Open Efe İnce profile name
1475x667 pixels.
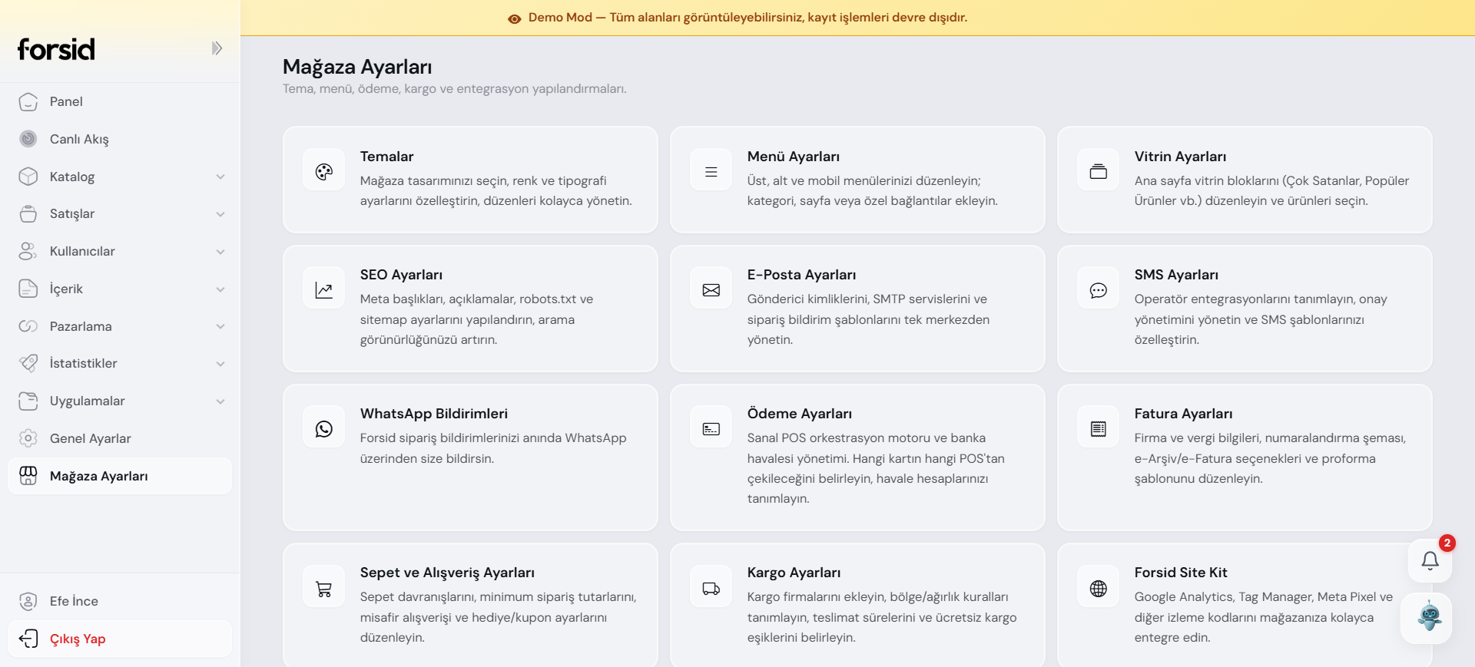click(x=74, y=601)
